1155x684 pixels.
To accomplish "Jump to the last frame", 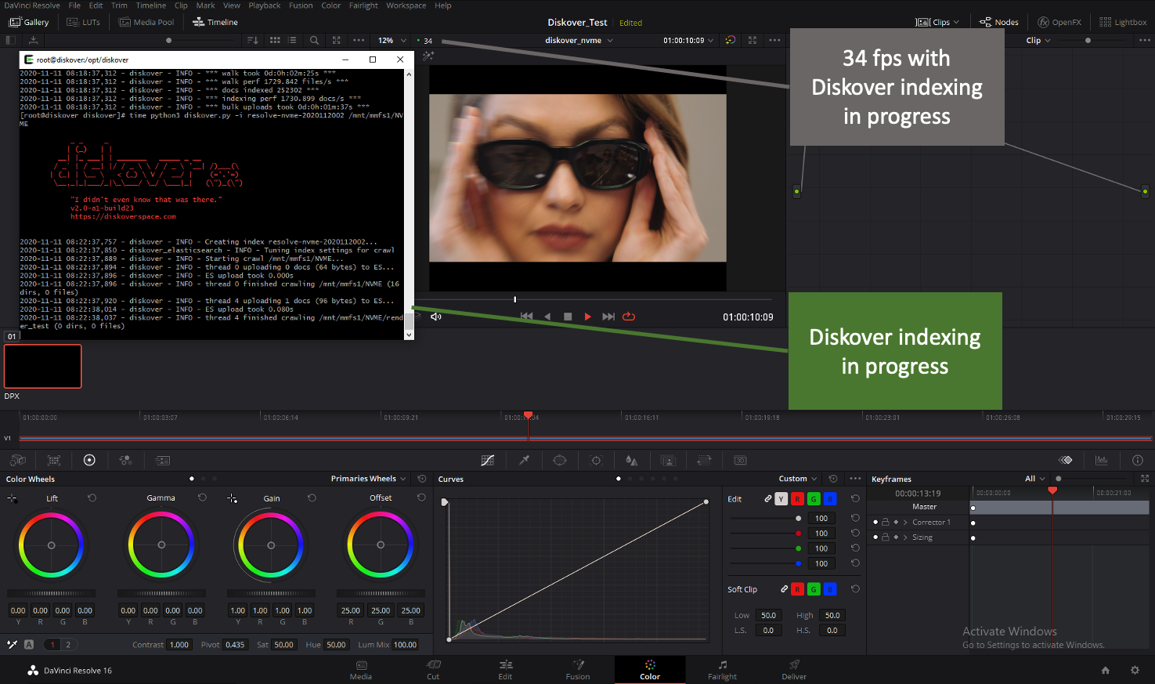I will 608,317.
